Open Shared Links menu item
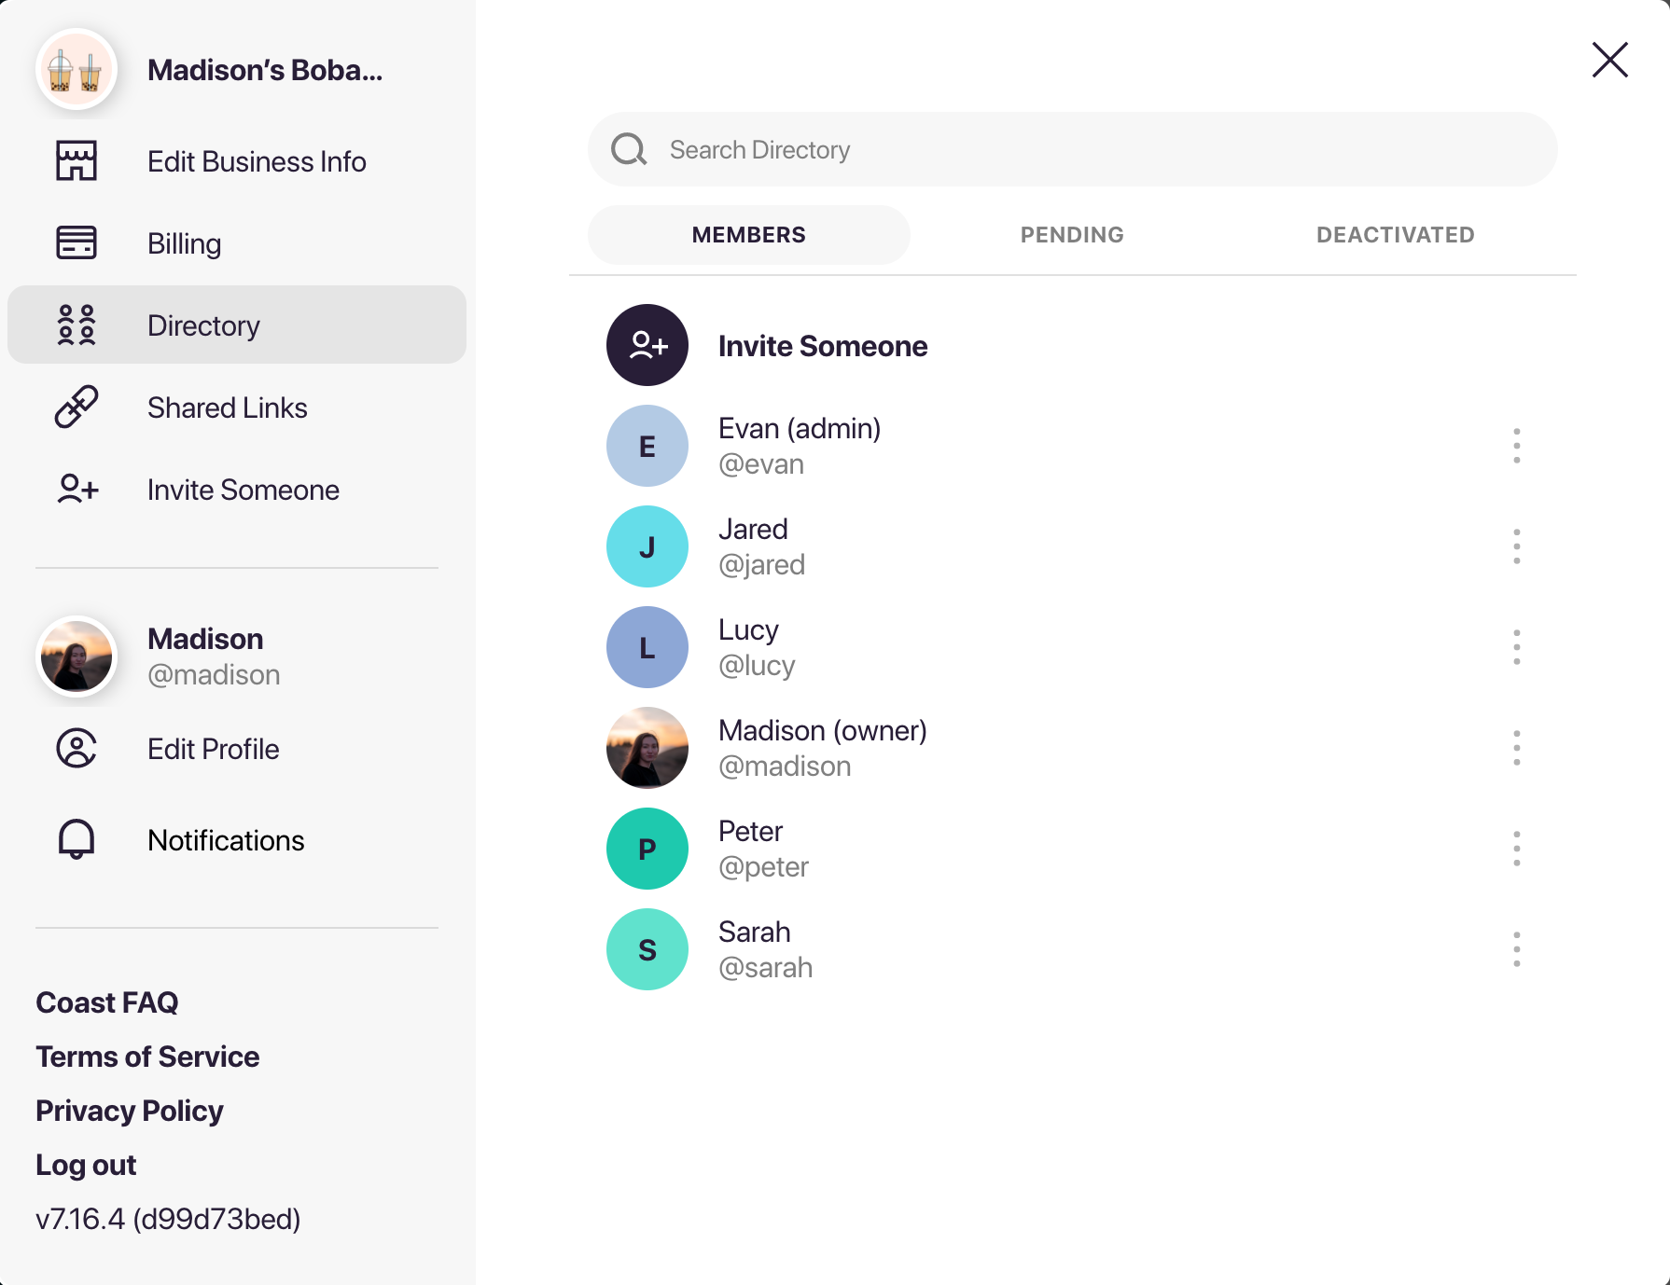This screenshot has height=1285, width=1670. 237,408
